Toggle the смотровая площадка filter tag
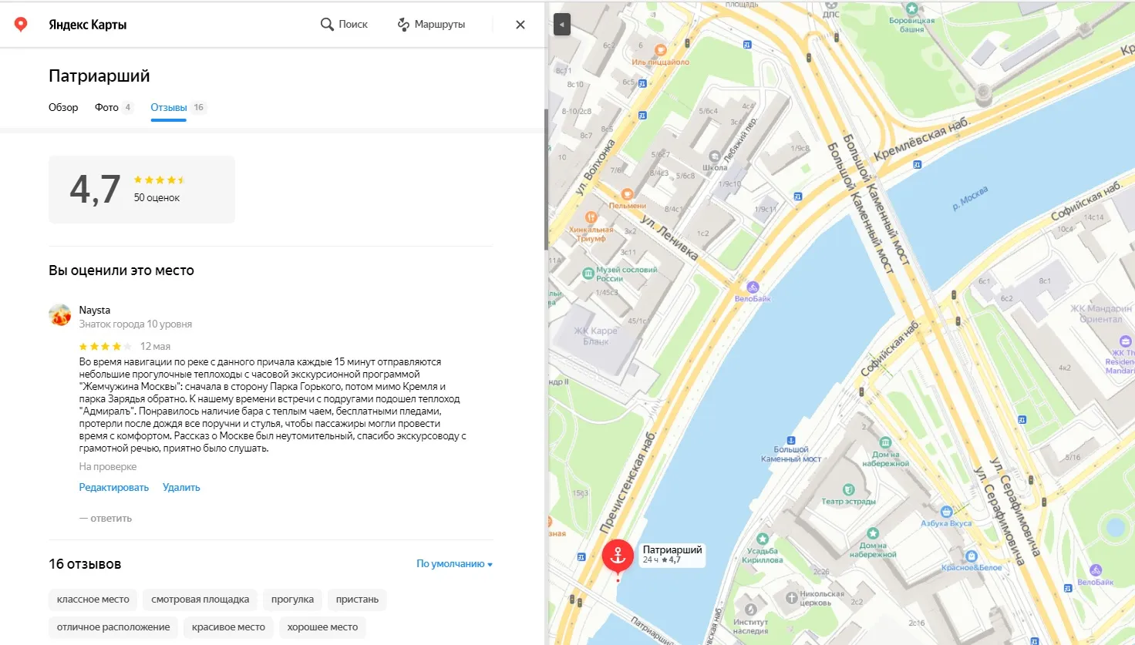This screenshot has height=645, width=1135. coord(200,600)
